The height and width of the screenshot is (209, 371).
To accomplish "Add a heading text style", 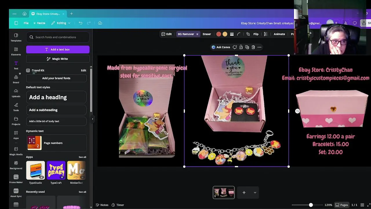I will coord(56,97).
